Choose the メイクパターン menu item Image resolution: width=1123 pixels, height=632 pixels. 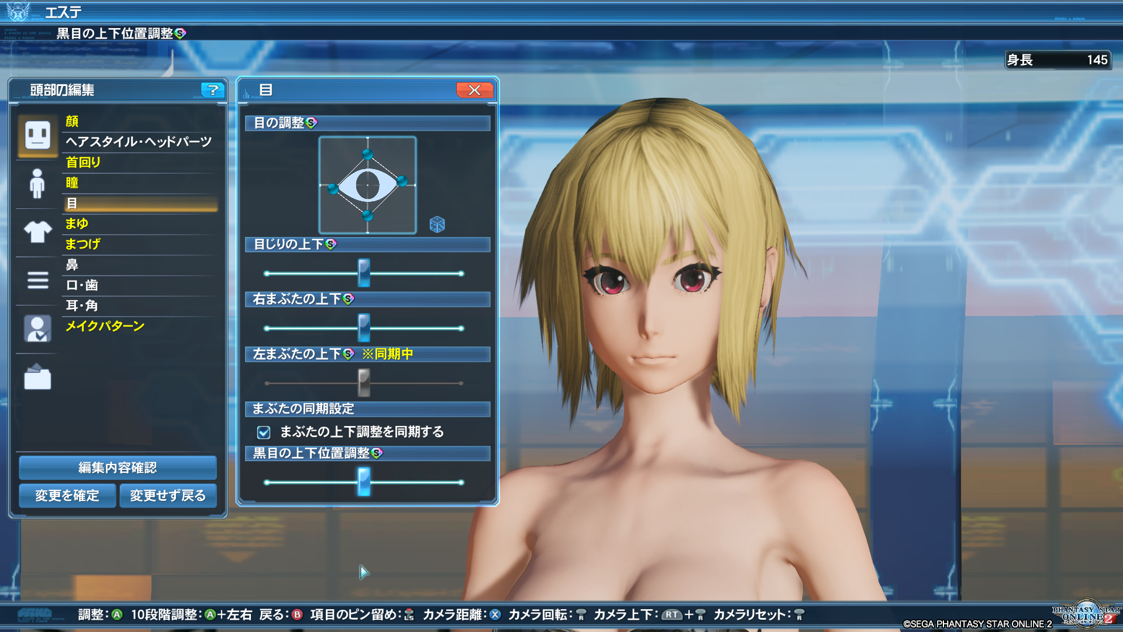[x=105, y=326]
